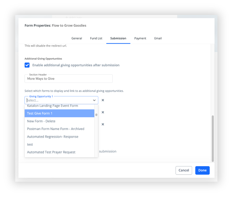
Task: Click the second giving opportunity X icon
Action: click(x=103, y=112)
